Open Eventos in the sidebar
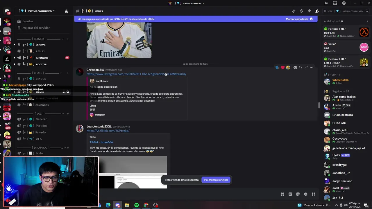Image resolution: width=372 pixels, height=209 pixels. (x=43, y=21)
